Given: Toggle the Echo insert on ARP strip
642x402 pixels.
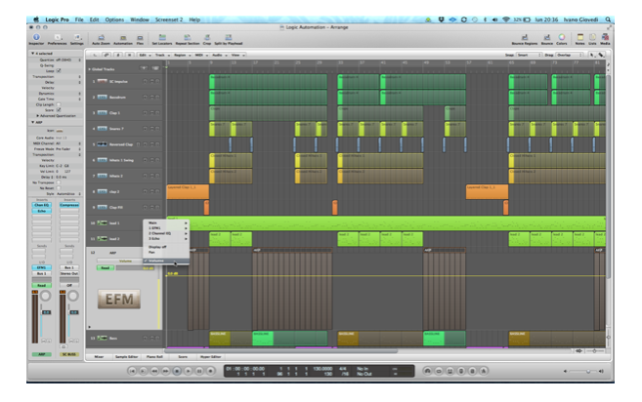Looking at the screenshot, I should click(x=41, y=211).
